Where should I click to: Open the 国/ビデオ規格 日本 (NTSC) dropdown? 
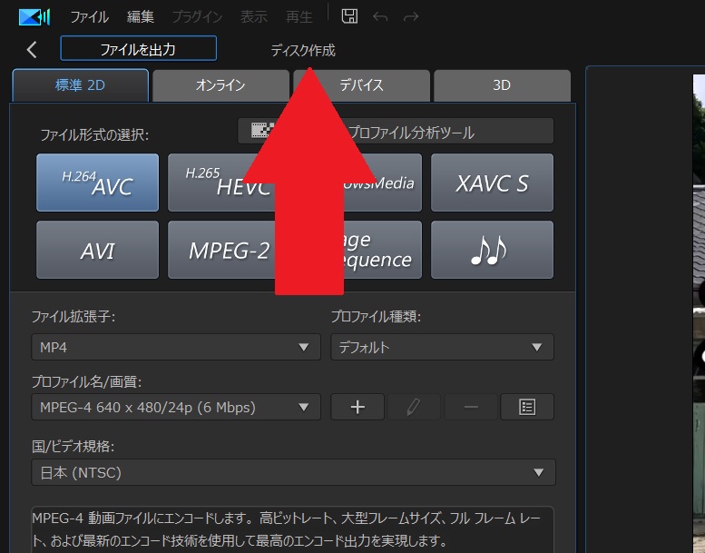click(x=293, y=472)
